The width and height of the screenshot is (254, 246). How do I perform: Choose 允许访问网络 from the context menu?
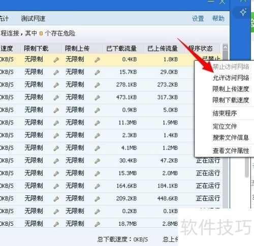tap(231, 78)
